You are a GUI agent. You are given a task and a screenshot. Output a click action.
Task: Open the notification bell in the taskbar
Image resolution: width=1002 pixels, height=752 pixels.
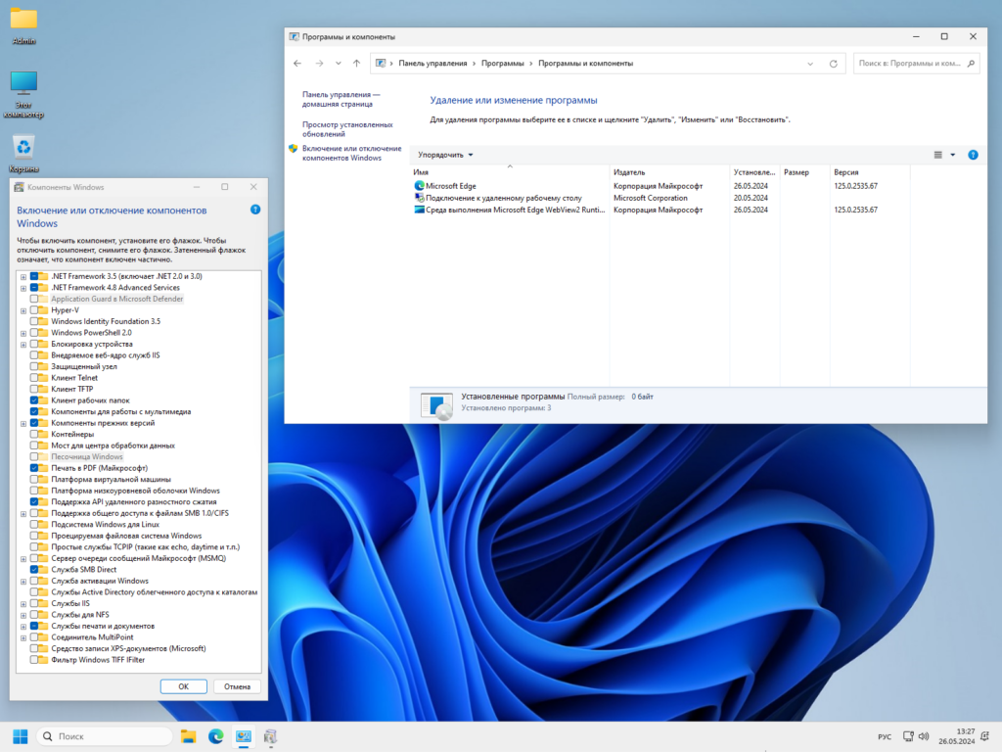984,736
